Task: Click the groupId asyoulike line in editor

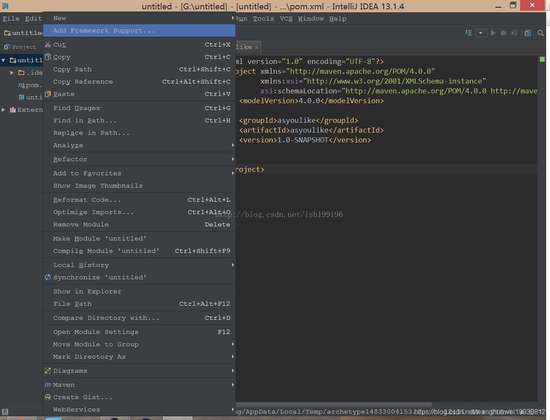Action: coord(299,120)
